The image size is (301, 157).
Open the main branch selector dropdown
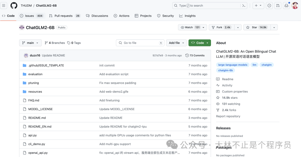point(30,43)
